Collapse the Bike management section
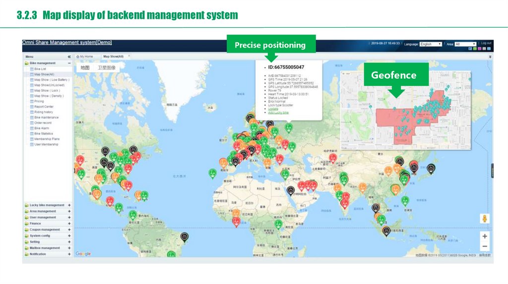This screenshot has height=284, width=508. coord(69,63)
